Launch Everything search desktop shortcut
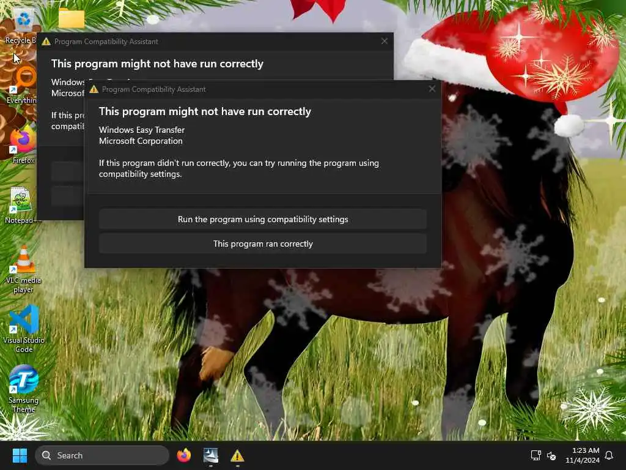Screen dimensions: 626x470 tap(23, 84)
